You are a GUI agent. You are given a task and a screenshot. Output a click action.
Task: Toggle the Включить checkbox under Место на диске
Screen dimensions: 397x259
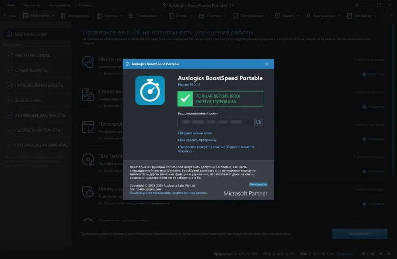pyautogui.click(x=100, y=73)
